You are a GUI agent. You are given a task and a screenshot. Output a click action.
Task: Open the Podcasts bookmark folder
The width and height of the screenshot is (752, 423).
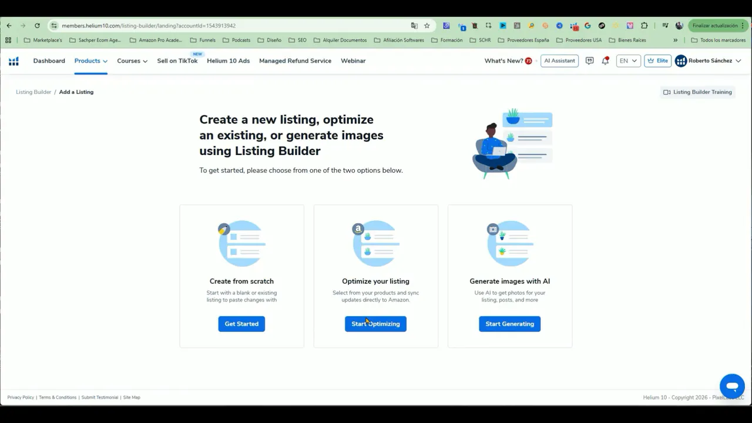[236, 41]
